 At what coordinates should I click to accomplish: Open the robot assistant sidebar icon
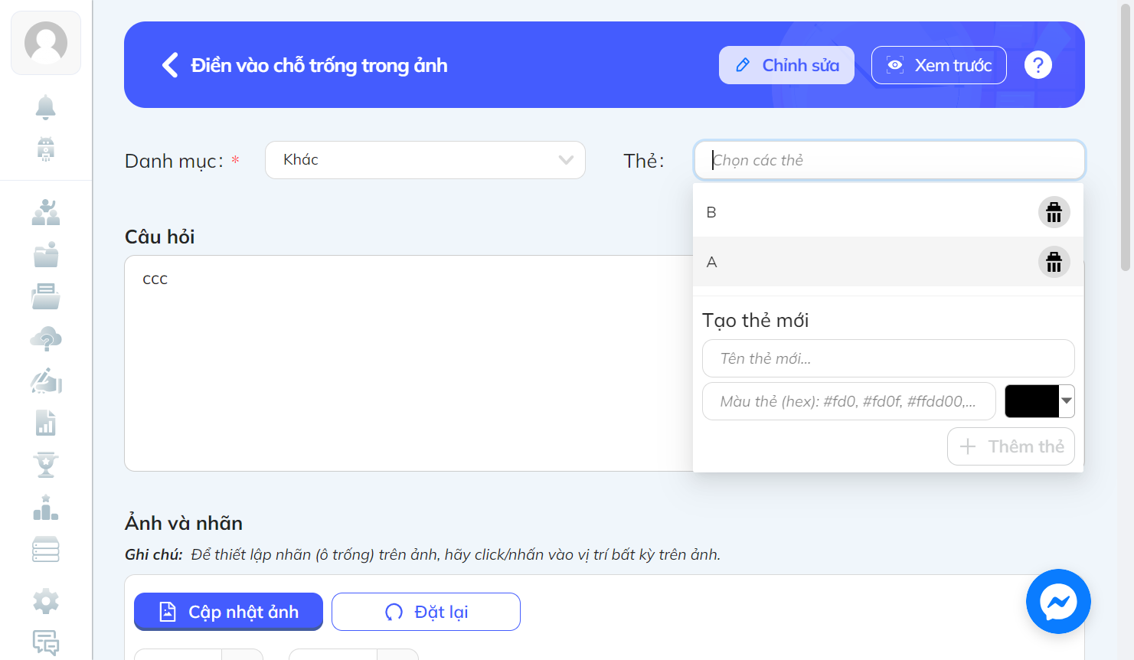tap(46, 149)
